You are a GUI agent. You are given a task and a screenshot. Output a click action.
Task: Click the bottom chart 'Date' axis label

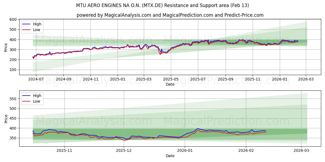[170, 156]
